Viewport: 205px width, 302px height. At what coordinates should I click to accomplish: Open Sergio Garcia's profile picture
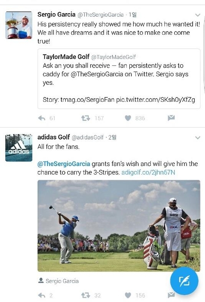tap(18, 25)
